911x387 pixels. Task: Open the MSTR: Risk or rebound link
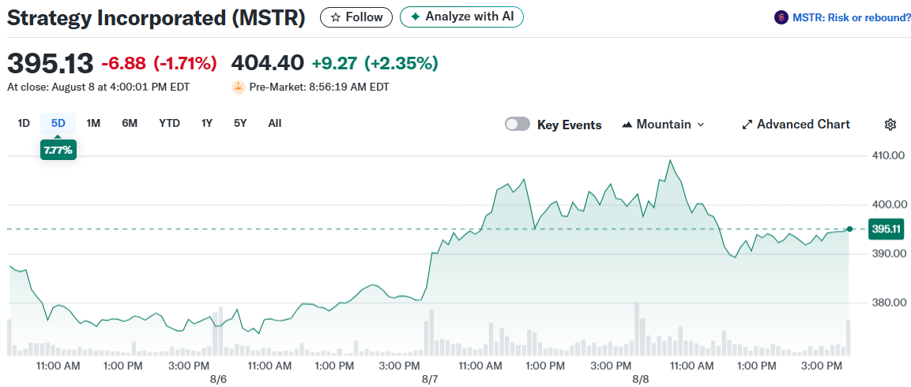tap(853, 17)
